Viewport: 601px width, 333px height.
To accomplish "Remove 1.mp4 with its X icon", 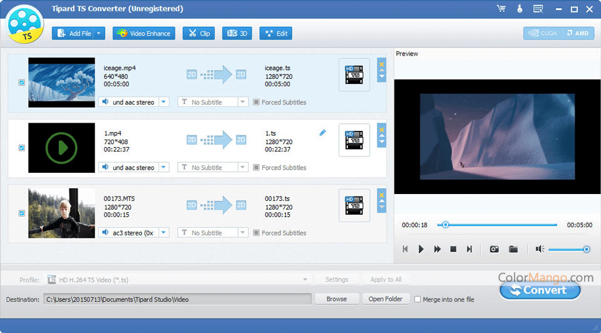I will [381, 130].
